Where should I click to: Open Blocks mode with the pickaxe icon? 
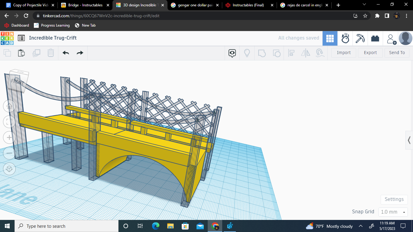click(x=360, y=38)
